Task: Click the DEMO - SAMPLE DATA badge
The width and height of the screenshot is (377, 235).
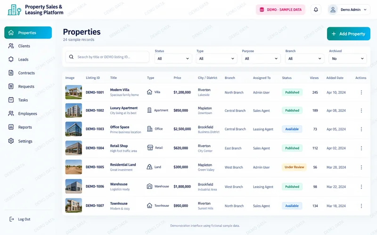Action: point(280,9)
